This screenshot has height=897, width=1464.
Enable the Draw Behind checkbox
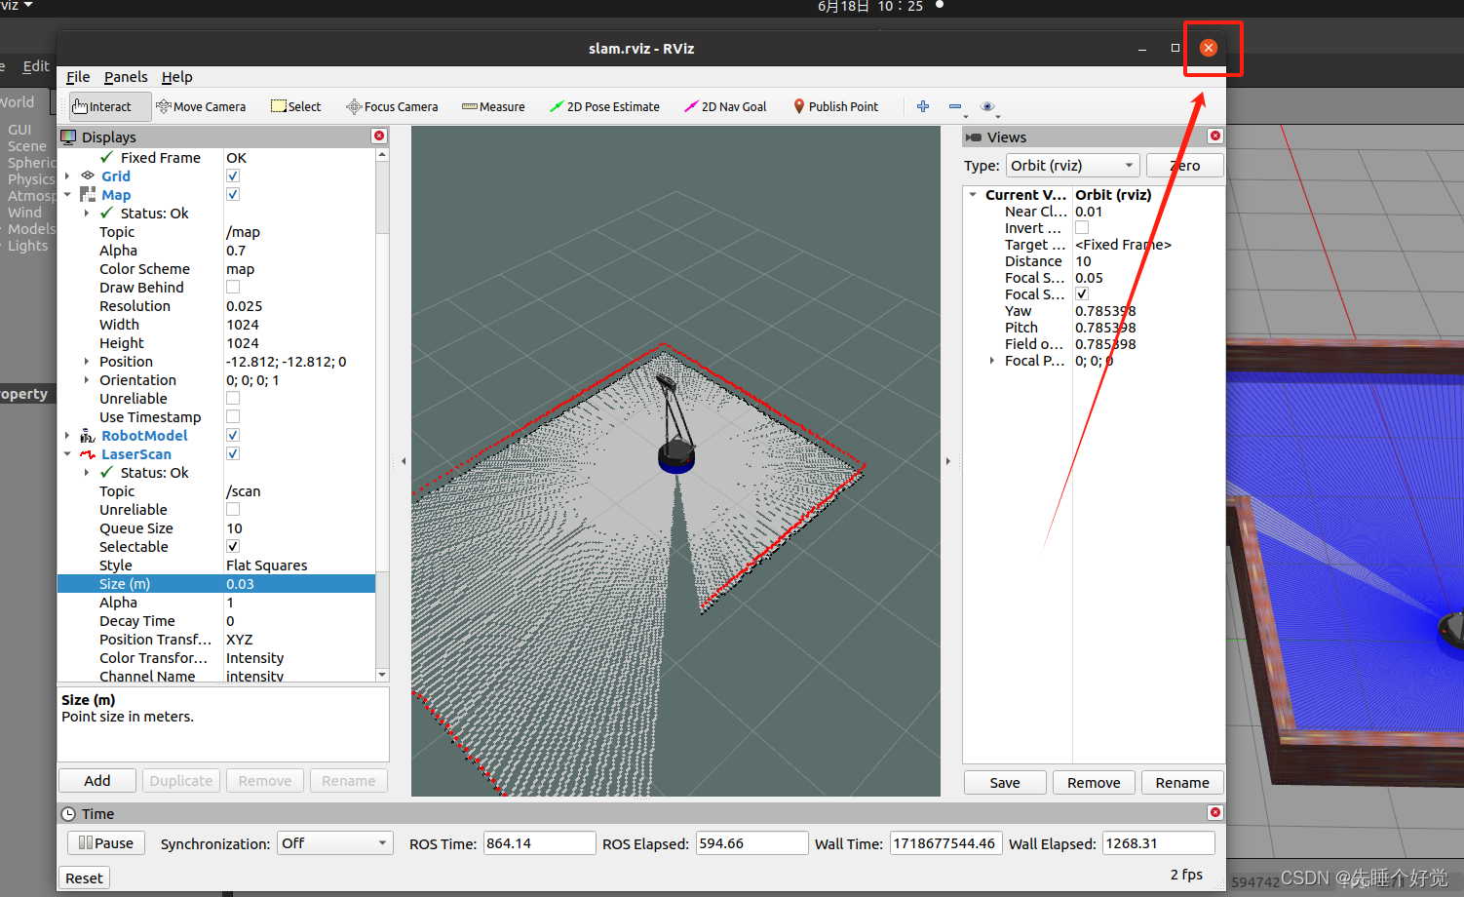233,287
